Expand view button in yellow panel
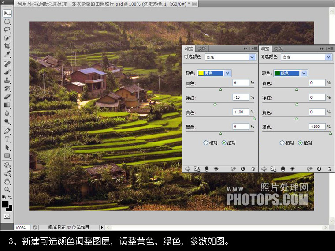Viewport: 335px width, 251px height. (197, 169)
